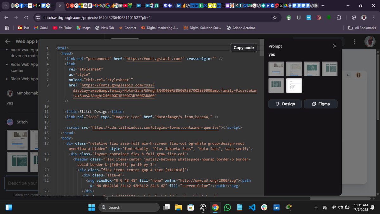Screen dimensions: 380x214
Task: Go back with the Web app arrow
Action: [8, 42]
